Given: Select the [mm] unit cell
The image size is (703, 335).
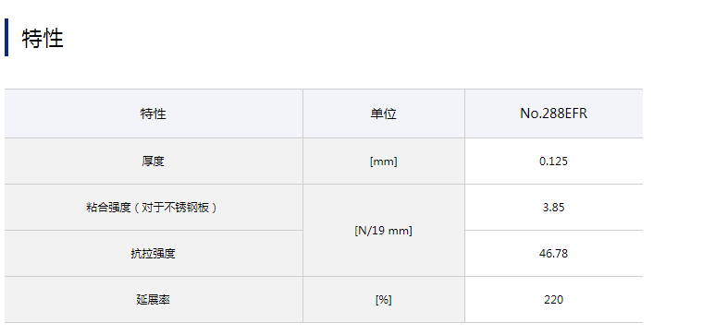Looking at the screenshot, I should pos(383,162).
